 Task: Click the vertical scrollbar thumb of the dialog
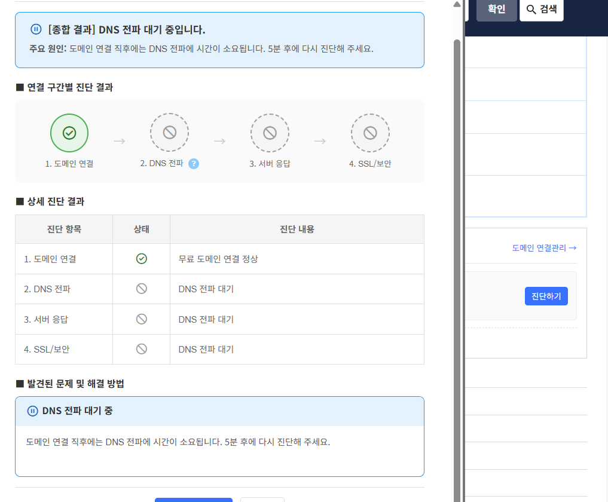457,271
